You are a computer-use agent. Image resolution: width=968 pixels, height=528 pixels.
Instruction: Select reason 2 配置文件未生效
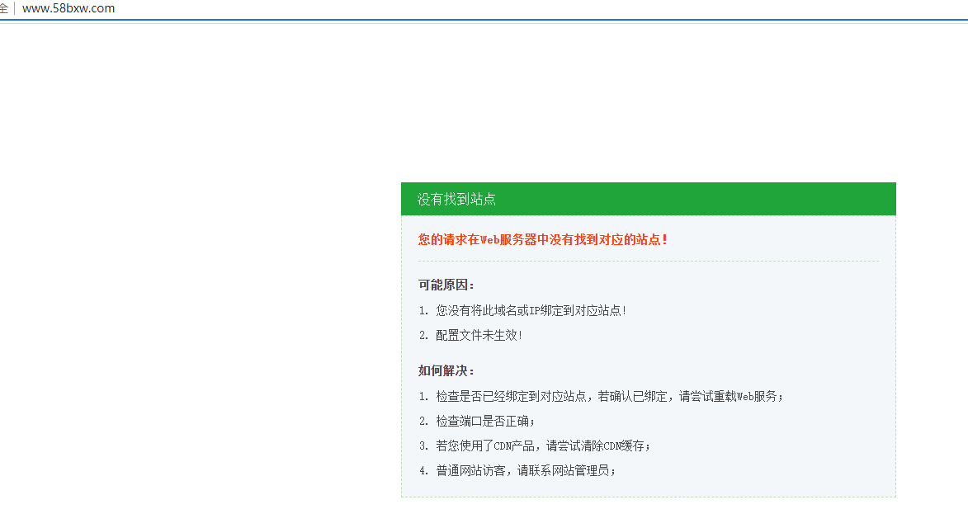coord(479,335)
